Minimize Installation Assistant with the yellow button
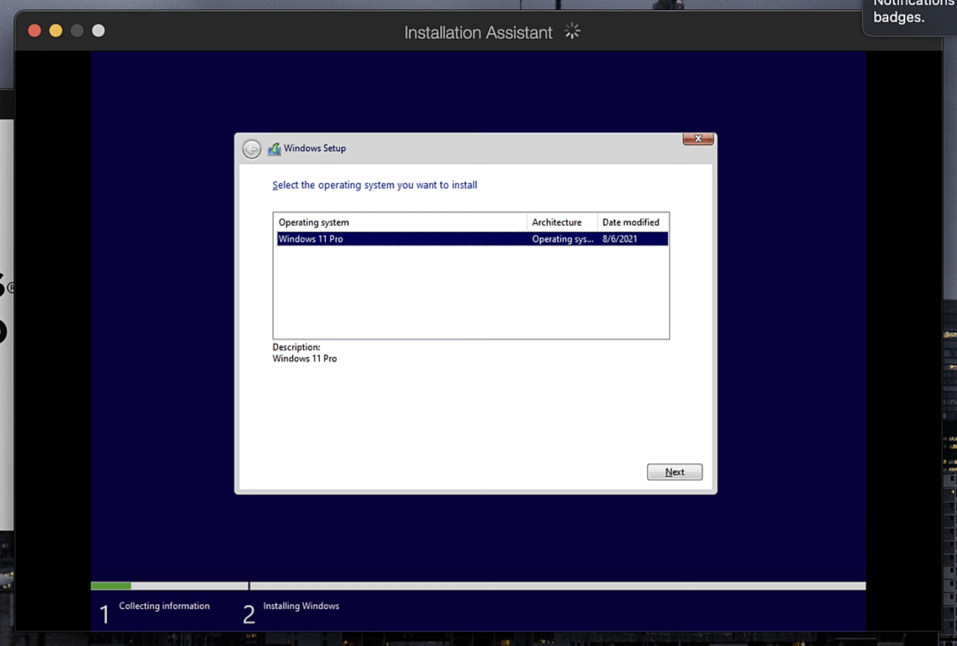The width and height of the screenshot is (957, 646). coord(56,30)
